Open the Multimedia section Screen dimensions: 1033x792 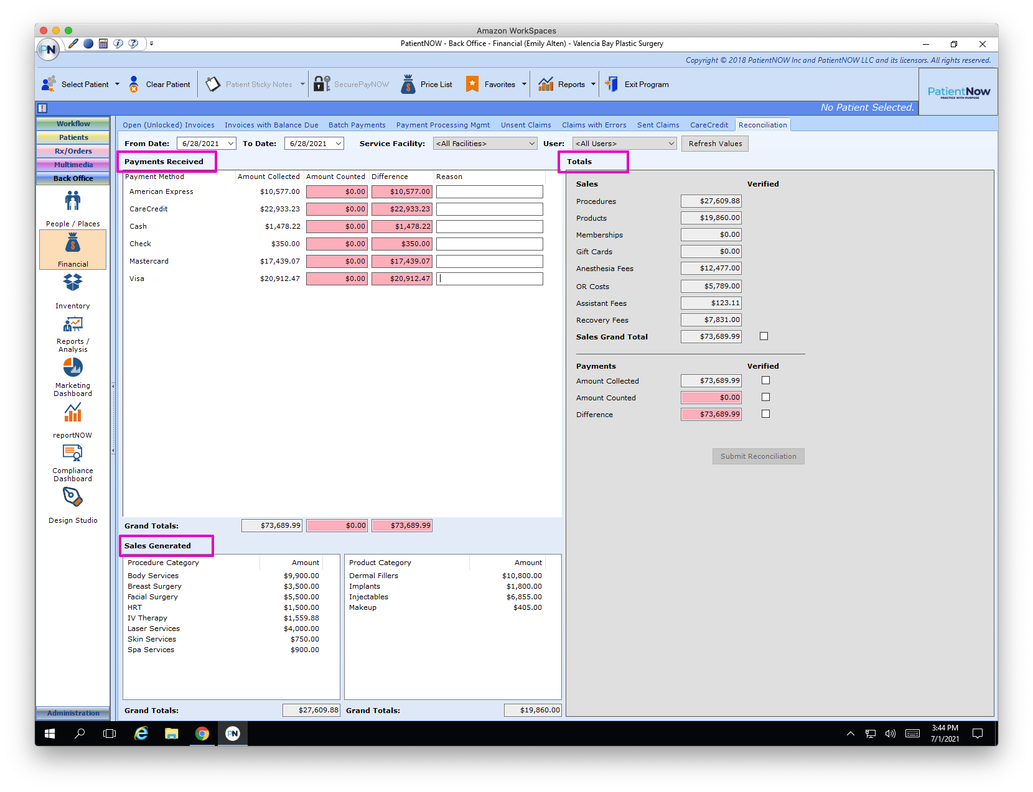click(73, 165)
